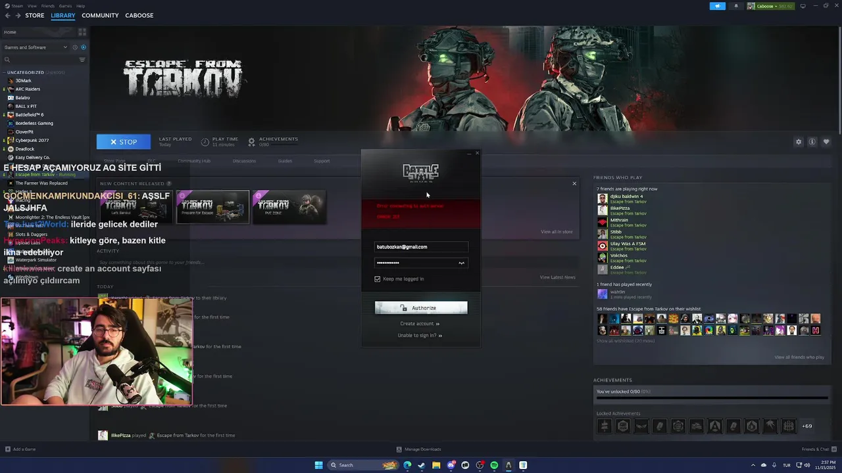Show password eye icon in launcher
Screen dimensions: 842x473
461,263
